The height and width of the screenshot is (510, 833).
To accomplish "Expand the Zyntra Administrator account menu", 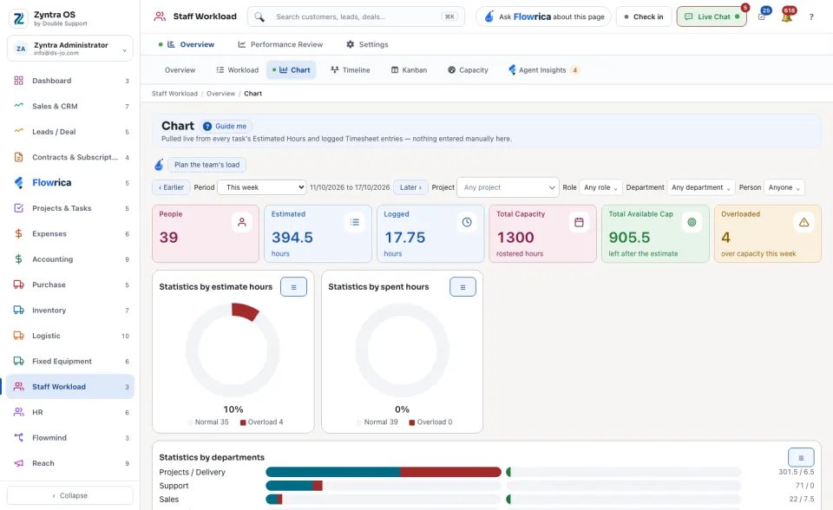I will click(x=70, y=49).
